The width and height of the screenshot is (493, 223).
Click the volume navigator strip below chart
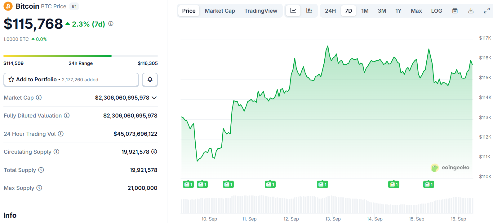coord(327,204)
